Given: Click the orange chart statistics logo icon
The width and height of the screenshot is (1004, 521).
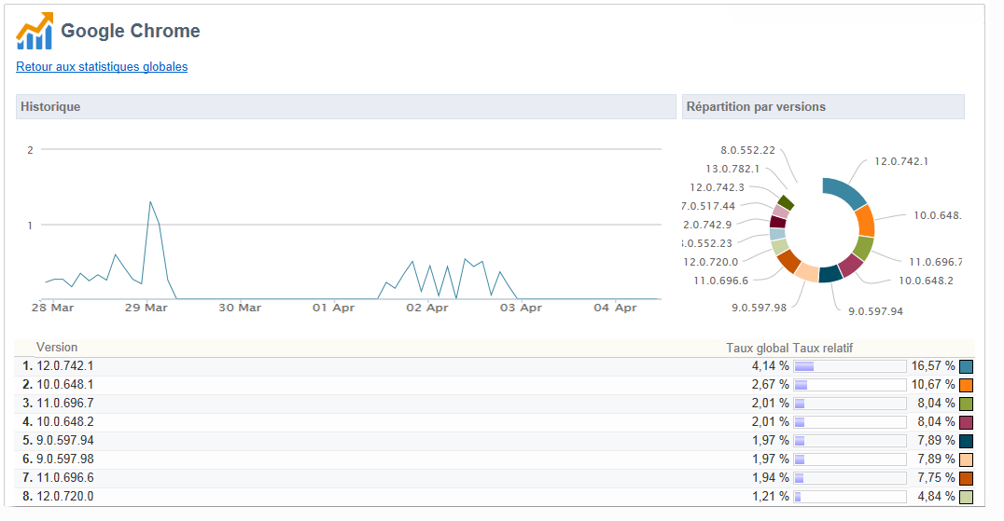Looking at the screenshot, I should [x=35, y=31].
